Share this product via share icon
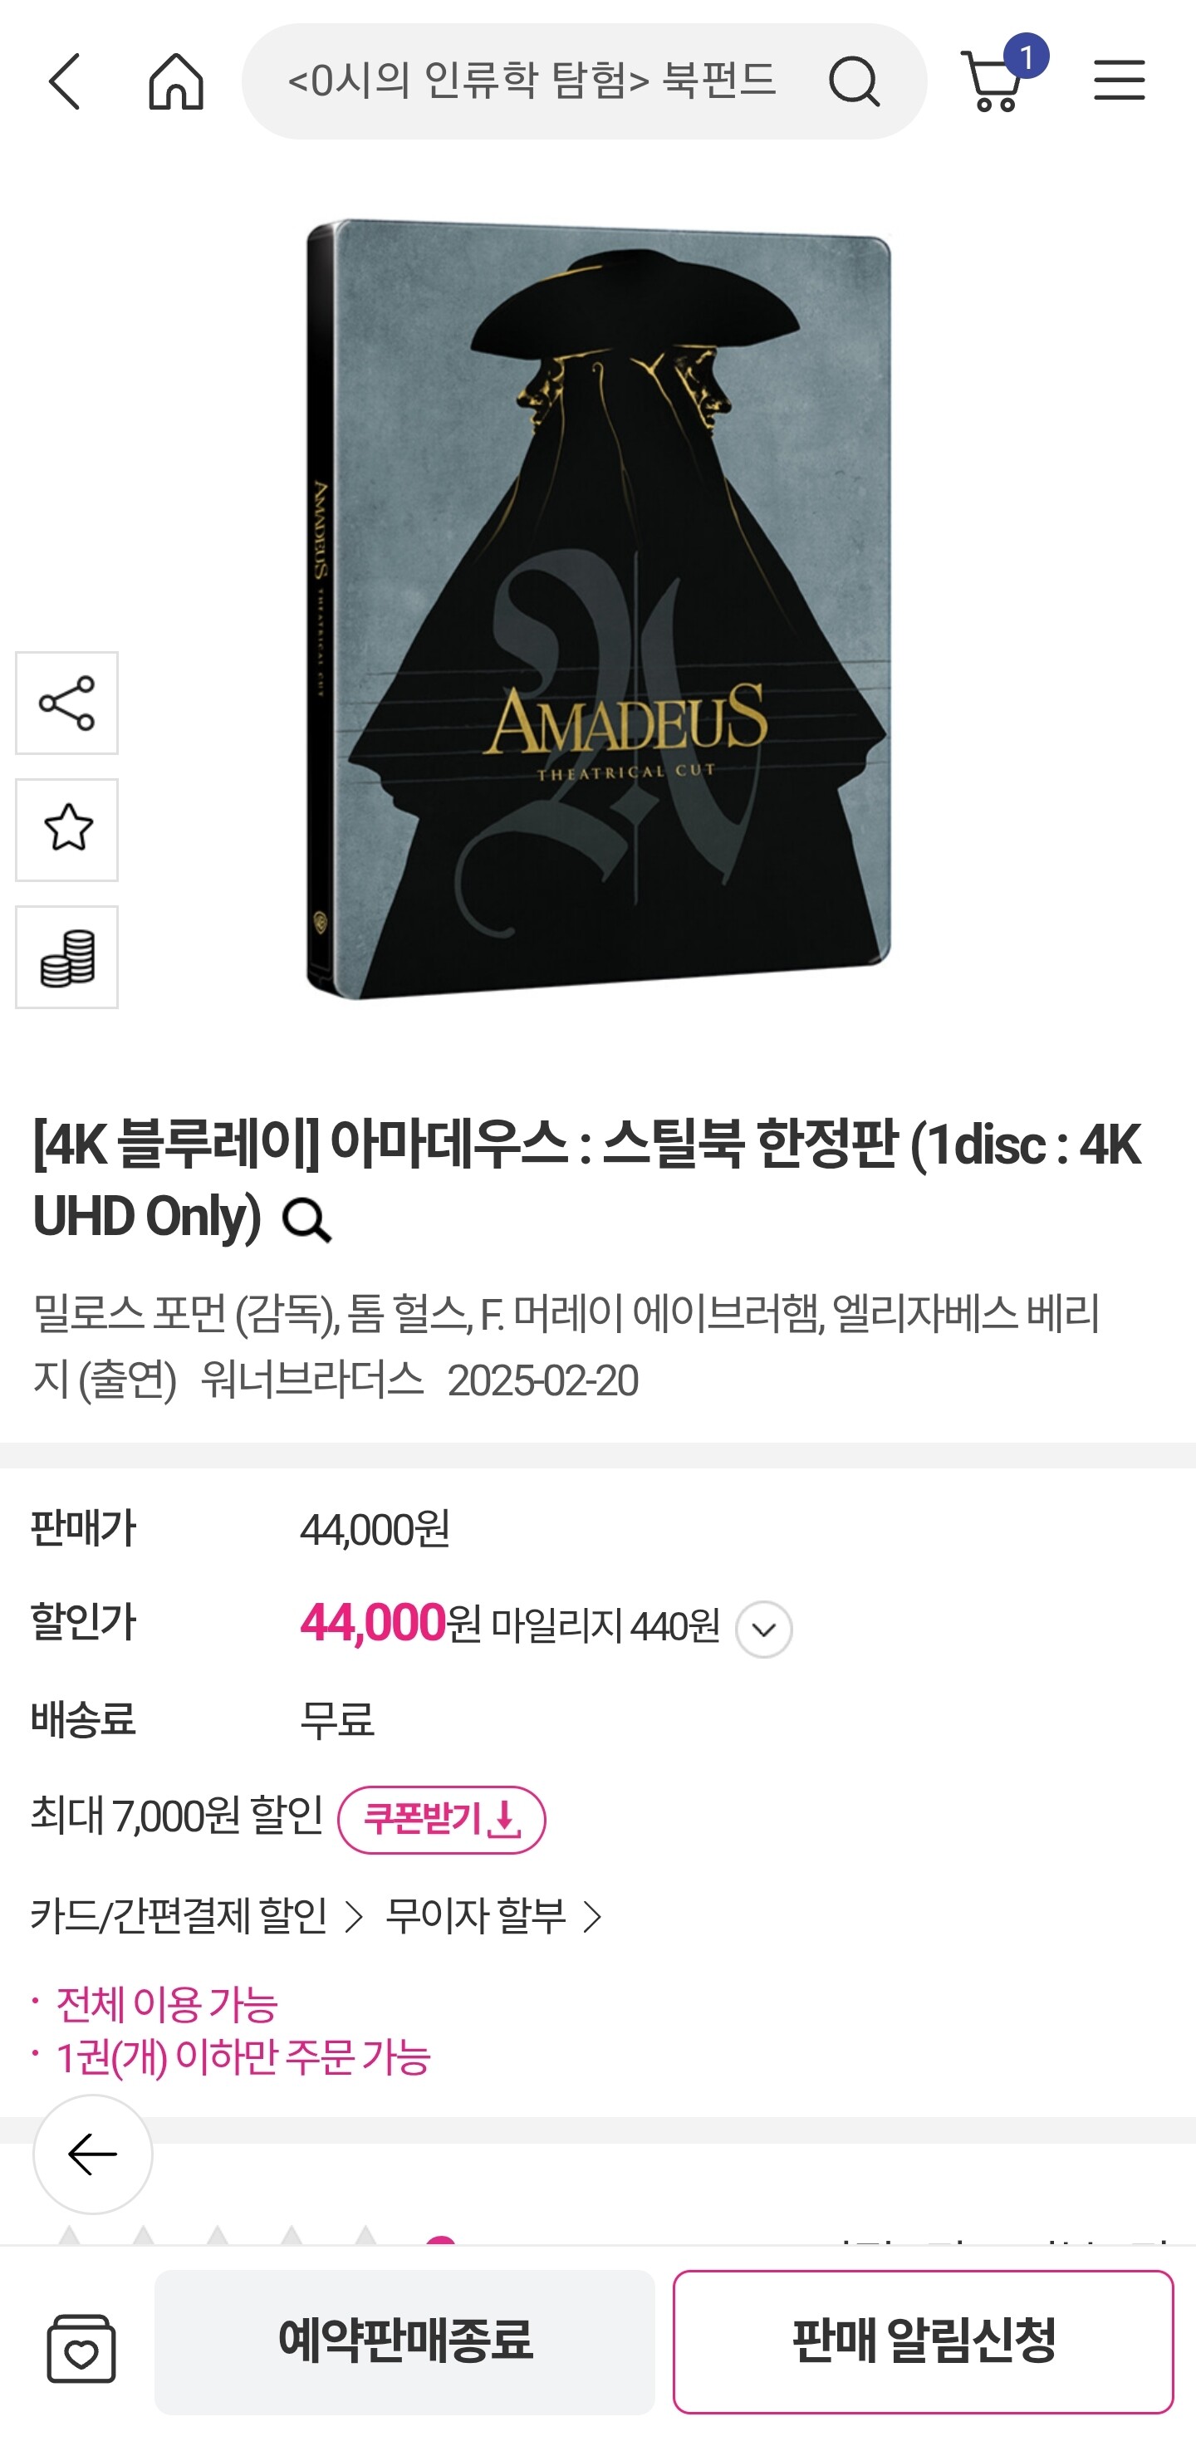Image resolution: width=1196 pixels, height=2446 pixels. 66,703
